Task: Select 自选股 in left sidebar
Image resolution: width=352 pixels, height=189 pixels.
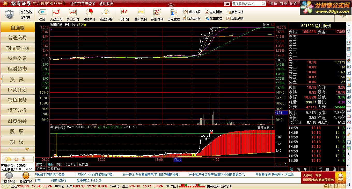Action: 18,27
